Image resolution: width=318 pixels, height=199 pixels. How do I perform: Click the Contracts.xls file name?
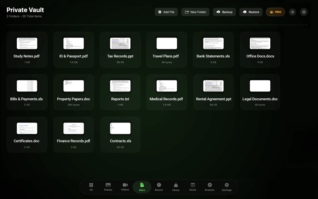120,141
